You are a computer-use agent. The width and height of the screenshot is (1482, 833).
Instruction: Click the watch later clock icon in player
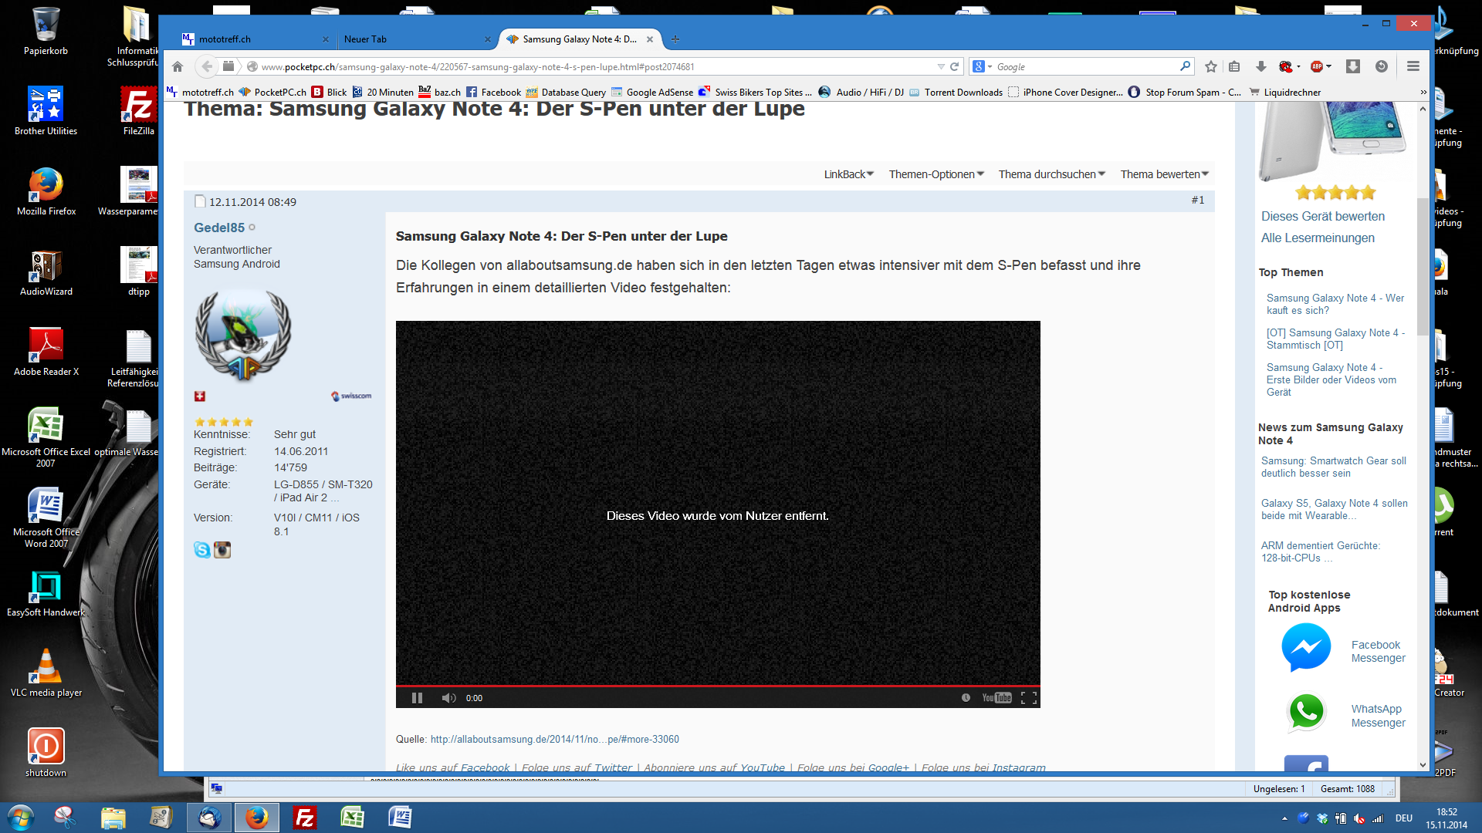966,698
